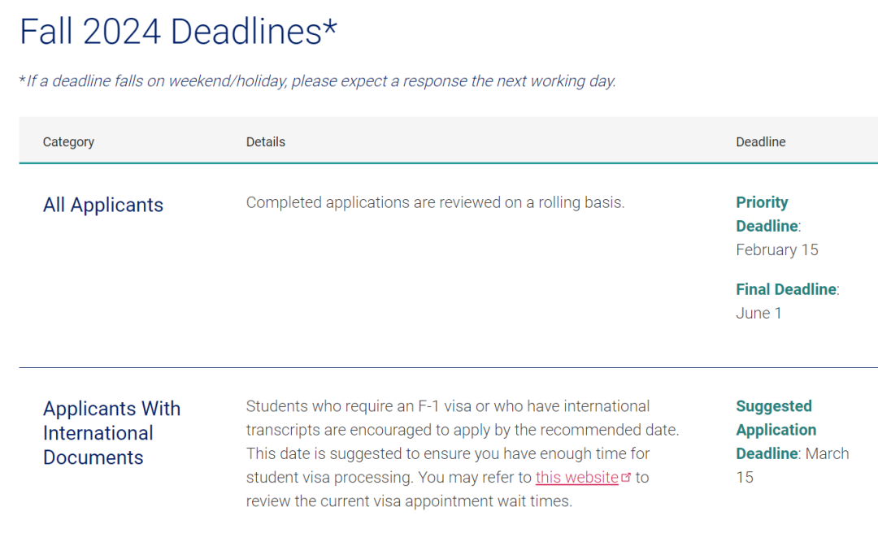Image resolution: width=878 pixels, height=546 pixels.
Task: Open the 'this website' visa link
Action: pyautogui.click(x=576, y=478)
